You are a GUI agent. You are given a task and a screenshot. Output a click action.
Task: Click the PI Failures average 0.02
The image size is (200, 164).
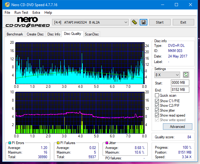point(92,148)
